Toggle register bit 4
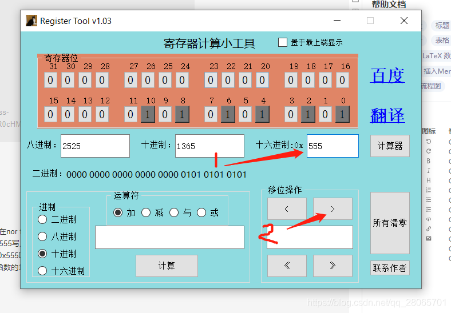451x313 pixels. click(x=262, y=114)
